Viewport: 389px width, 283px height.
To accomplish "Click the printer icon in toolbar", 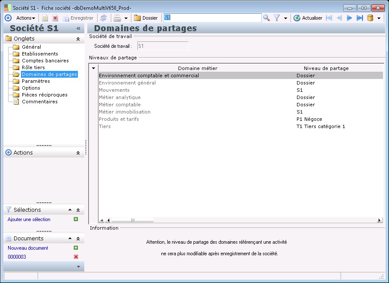I will tap(117, 18).
